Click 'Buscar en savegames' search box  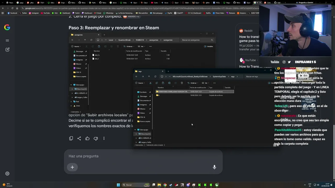point(197,40)
